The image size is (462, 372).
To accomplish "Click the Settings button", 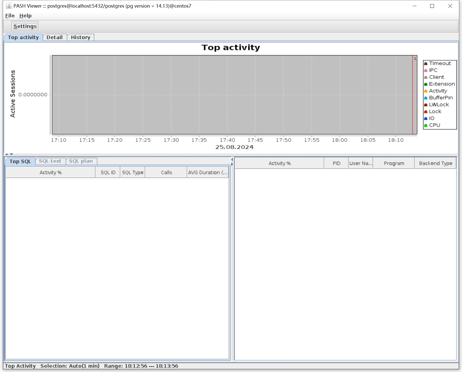I will click(x=25, y=26).
